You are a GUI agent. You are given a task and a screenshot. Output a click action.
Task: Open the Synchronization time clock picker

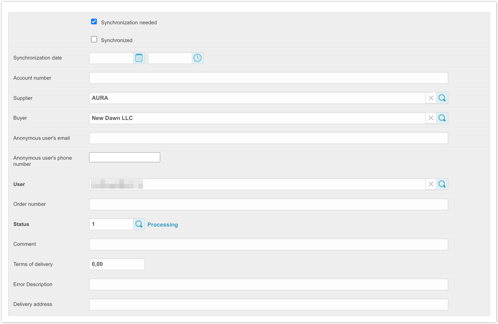click(x=197, y=58)
